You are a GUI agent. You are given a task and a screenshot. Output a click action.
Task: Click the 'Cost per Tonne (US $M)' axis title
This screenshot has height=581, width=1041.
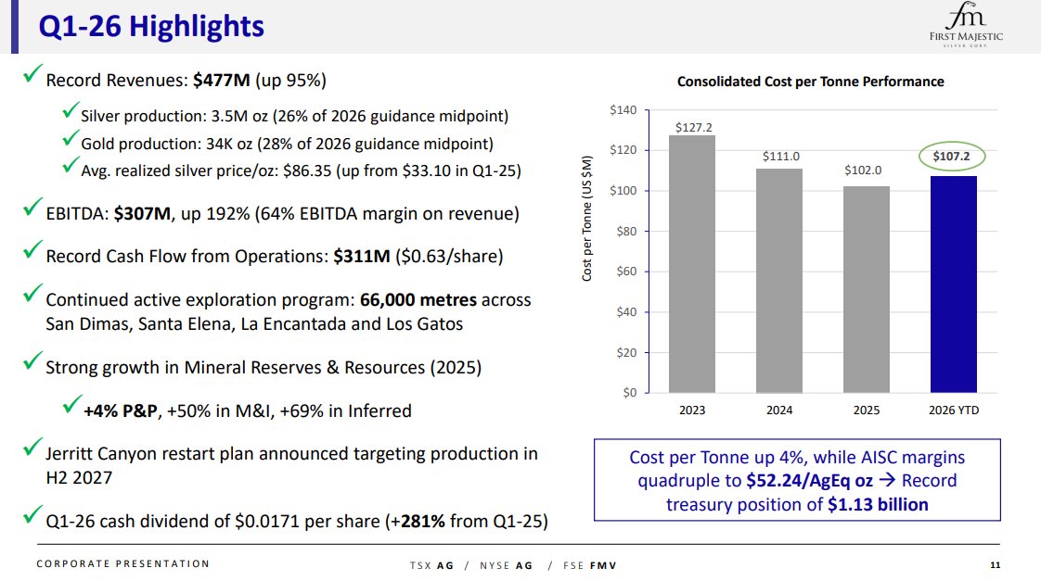(x=587, y=218)
